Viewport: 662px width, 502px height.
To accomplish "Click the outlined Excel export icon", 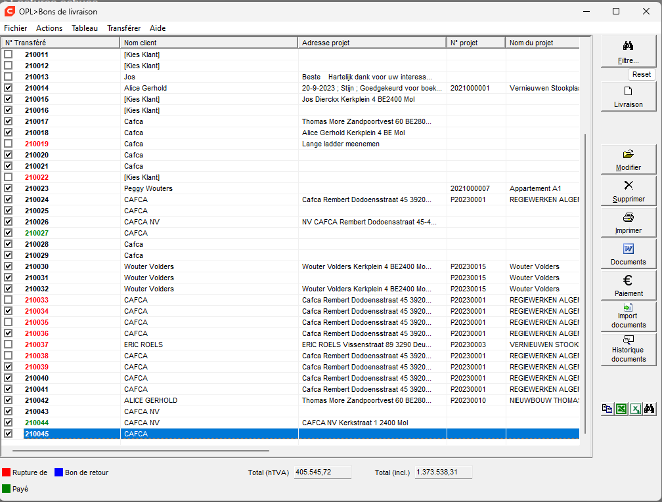I will point(636,408).
